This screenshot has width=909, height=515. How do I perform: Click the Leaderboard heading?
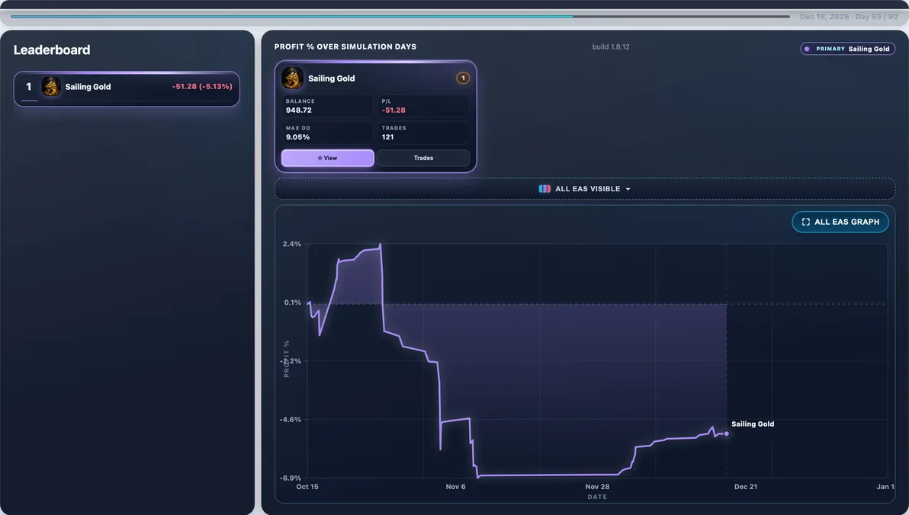pos(52,50)
